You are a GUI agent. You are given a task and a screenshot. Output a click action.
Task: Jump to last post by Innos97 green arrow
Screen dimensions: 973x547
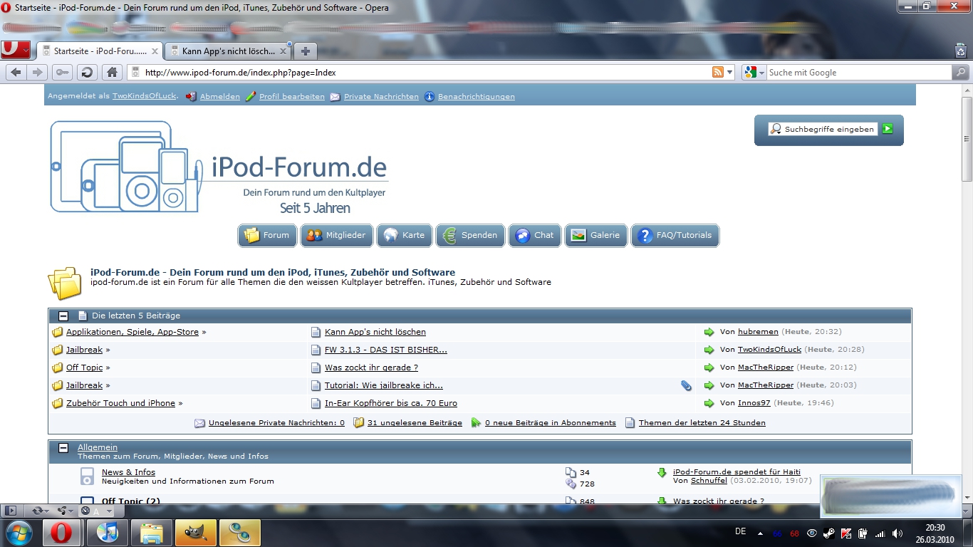[709, 403]
